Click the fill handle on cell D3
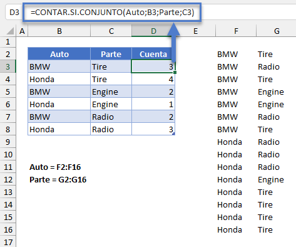 [x=175, y=72]
